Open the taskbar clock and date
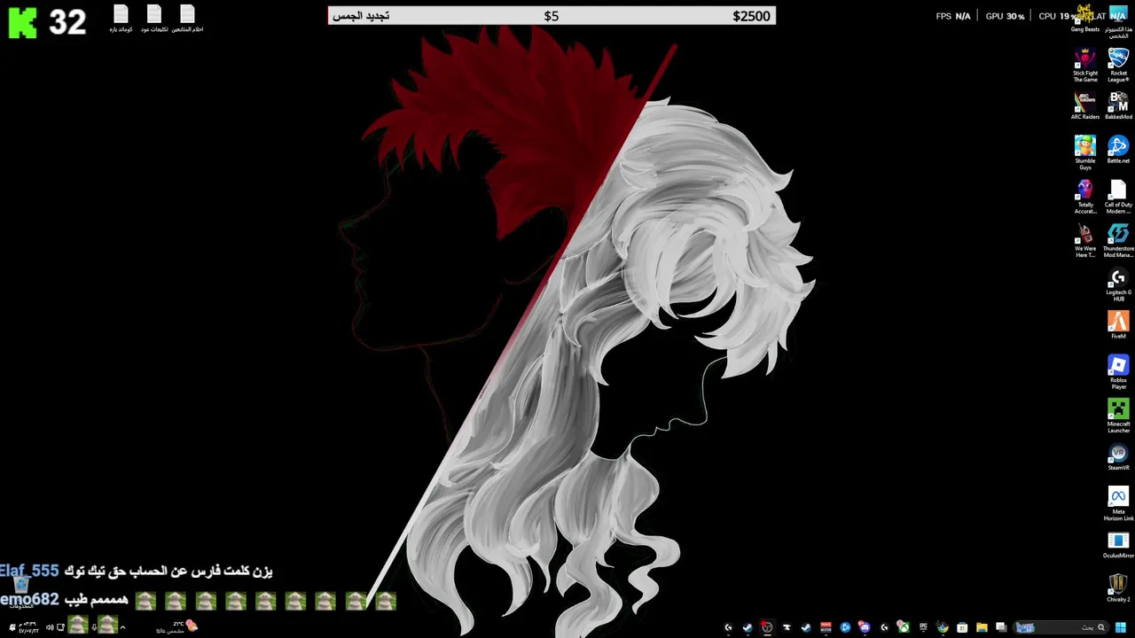The width and height of the screenshot is (1135, 638). click(28, 627)
